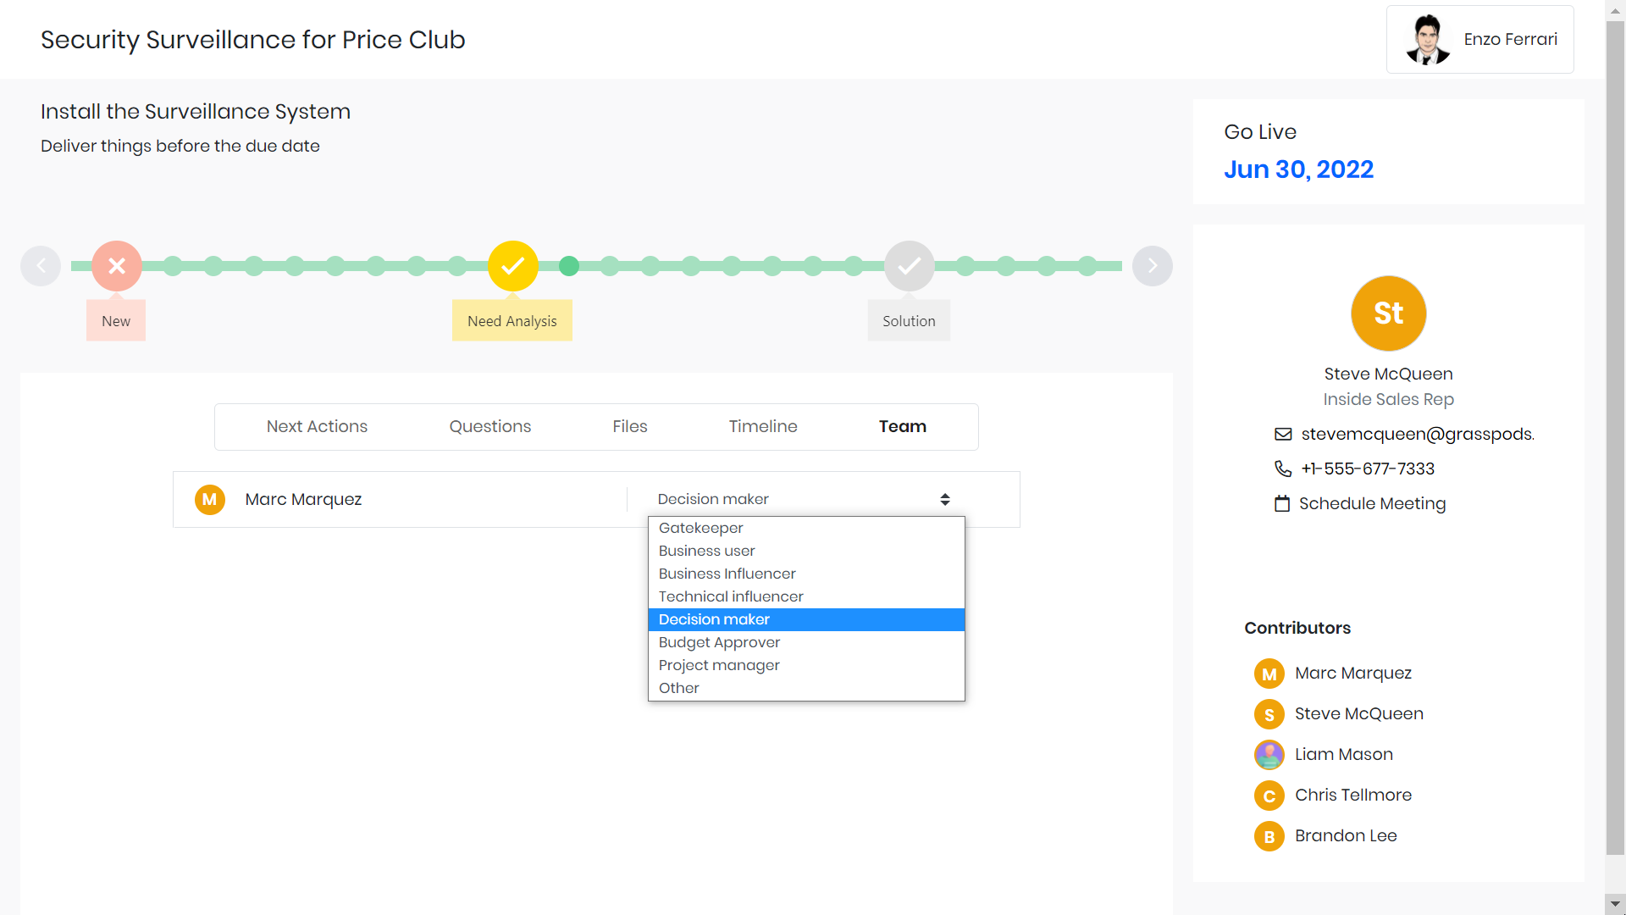
Task: Click the dark green current progress dot
Action: click(x=569, y=266)
